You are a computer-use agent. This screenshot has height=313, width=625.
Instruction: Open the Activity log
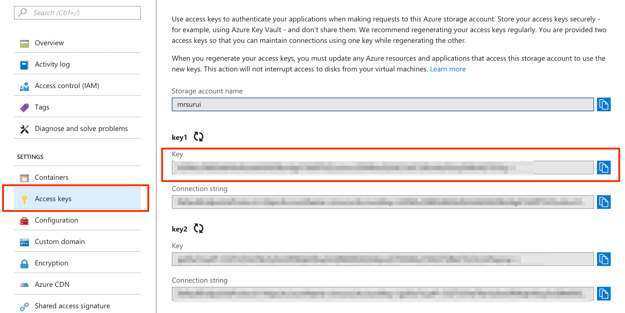(52, 64)
